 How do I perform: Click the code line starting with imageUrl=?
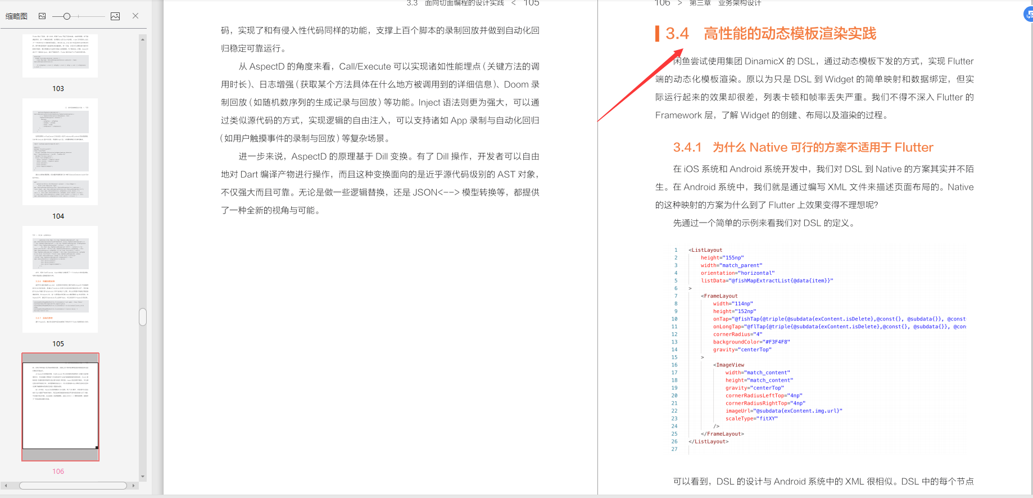coord(783,411)
